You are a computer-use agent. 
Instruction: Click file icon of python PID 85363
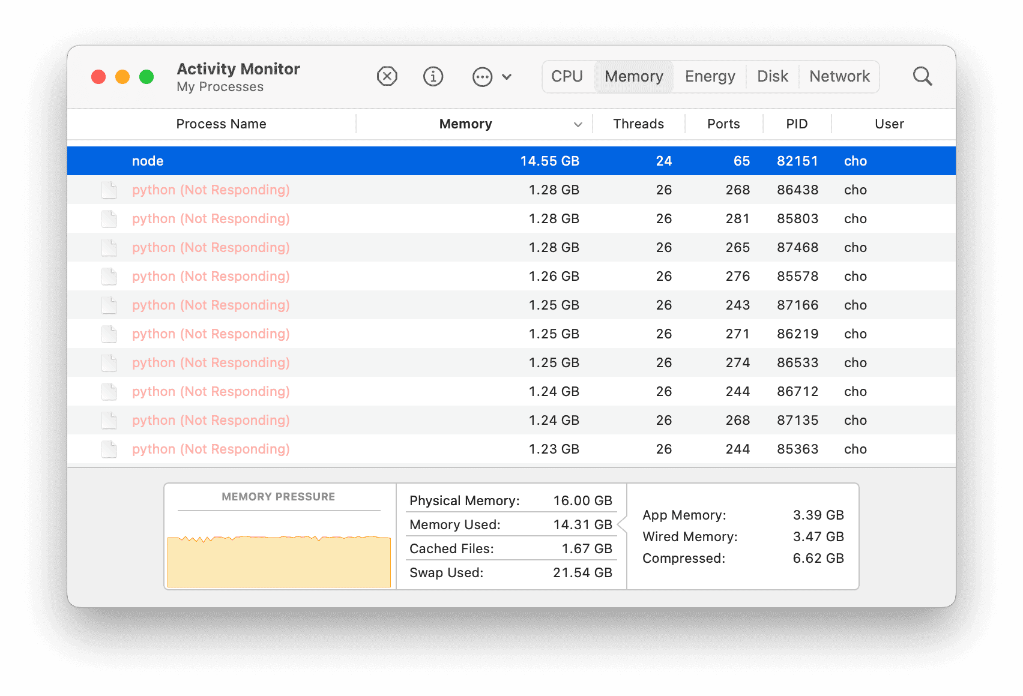(109, 449)
